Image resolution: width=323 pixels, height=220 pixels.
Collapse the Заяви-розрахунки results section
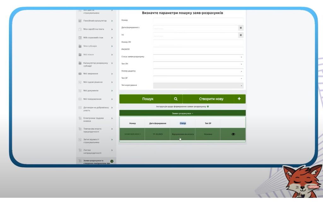[182, 113]
